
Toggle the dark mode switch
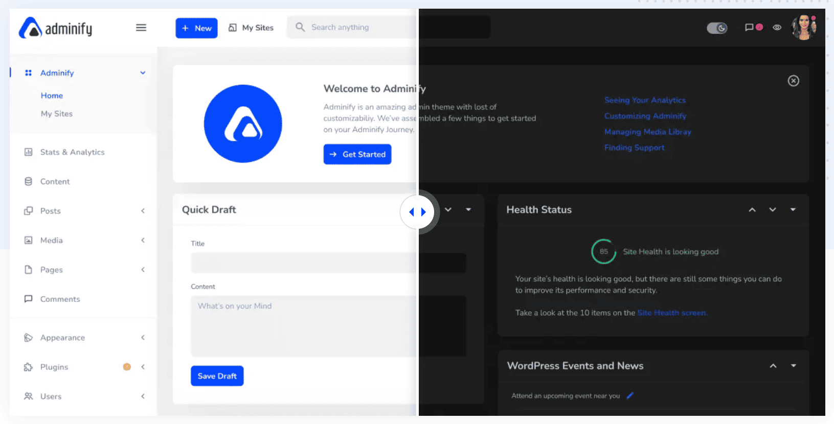pos(717,28)
